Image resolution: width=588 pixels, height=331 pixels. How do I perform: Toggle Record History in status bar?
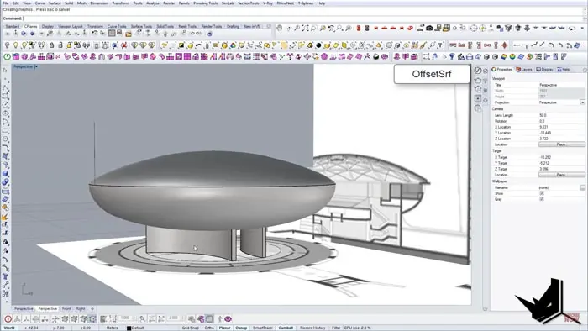pyautogui.click(x=312, y=328)
